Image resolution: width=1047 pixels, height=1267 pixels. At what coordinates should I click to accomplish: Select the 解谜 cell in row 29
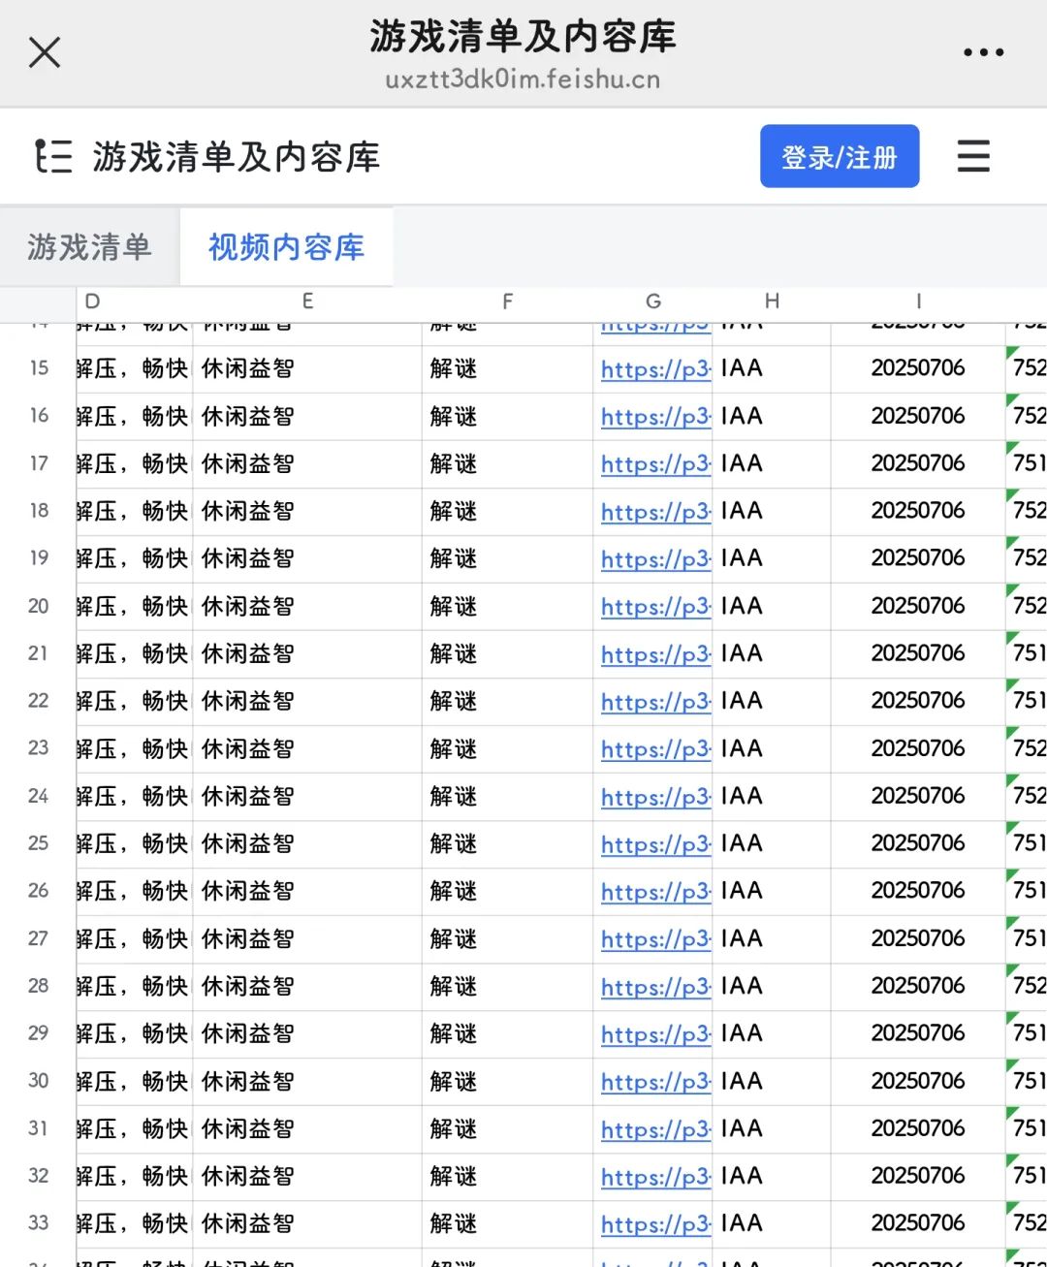pyautogui.click(x=507, y=1033)
